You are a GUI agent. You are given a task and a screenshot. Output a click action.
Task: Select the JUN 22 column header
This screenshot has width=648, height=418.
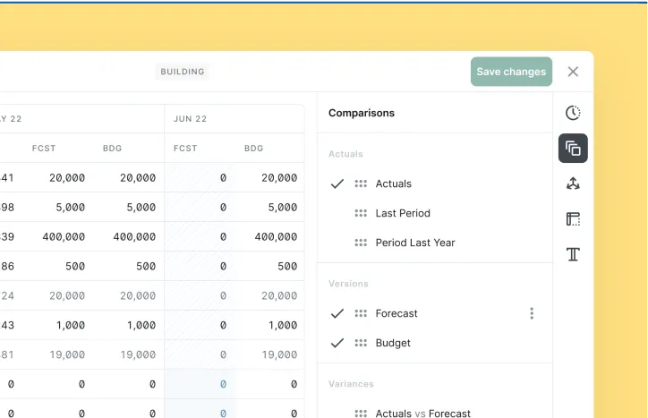click(190, 119)
